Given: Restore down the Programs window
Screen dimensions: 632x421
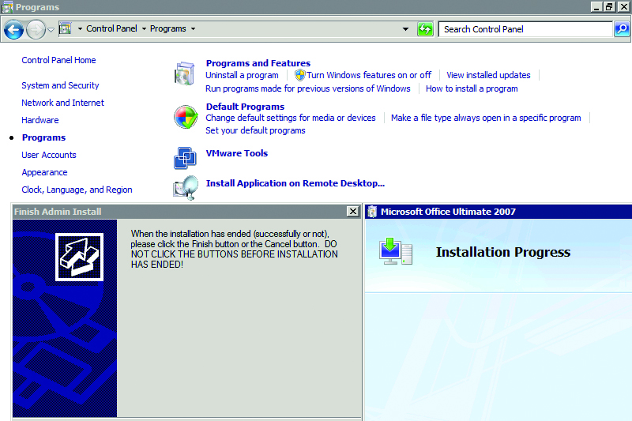Looking at the screenshot, I should click(609, 7).
